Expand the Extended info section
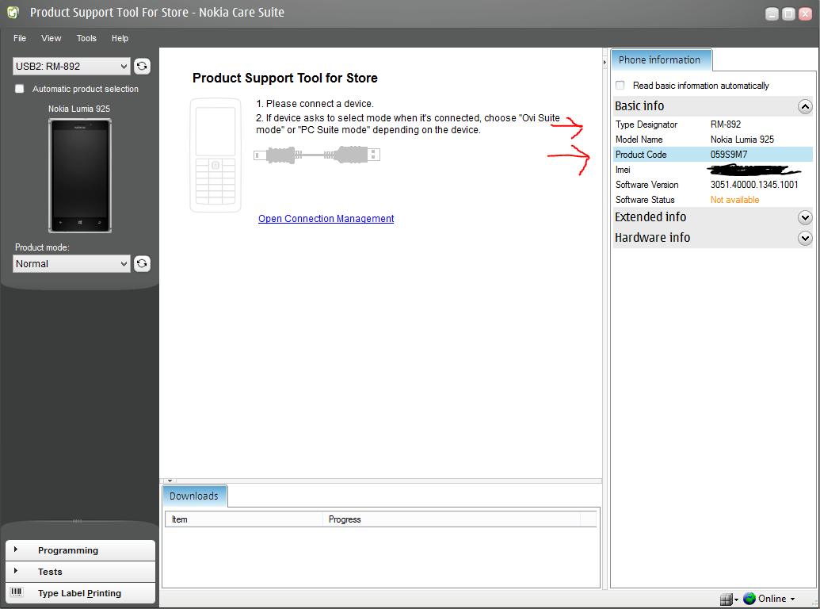This screenshot has width=820, height=609. click(x=805, y=217)
